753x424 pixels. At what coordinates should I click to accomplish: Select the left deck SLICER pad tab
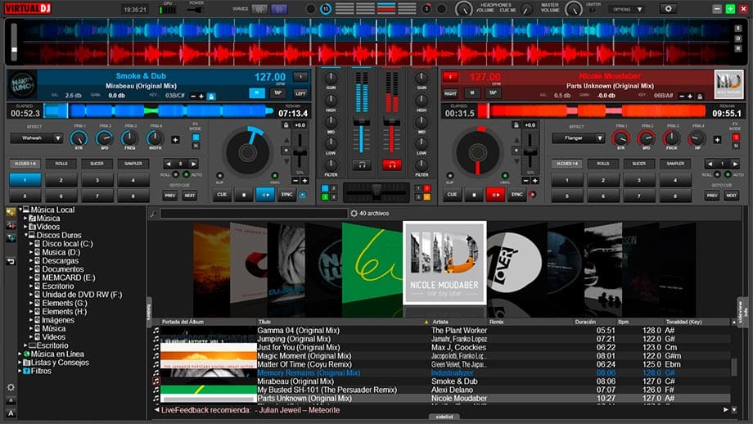[97, 164]
